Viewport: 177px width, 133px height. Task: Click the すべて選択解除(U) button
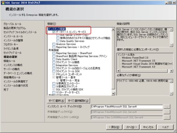click(78, 101)
